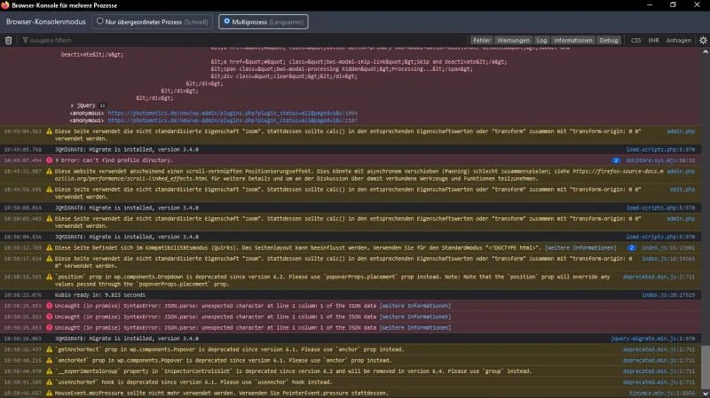Clear console output with trash icon
710x398 pixels.
[x=8, y=40]
